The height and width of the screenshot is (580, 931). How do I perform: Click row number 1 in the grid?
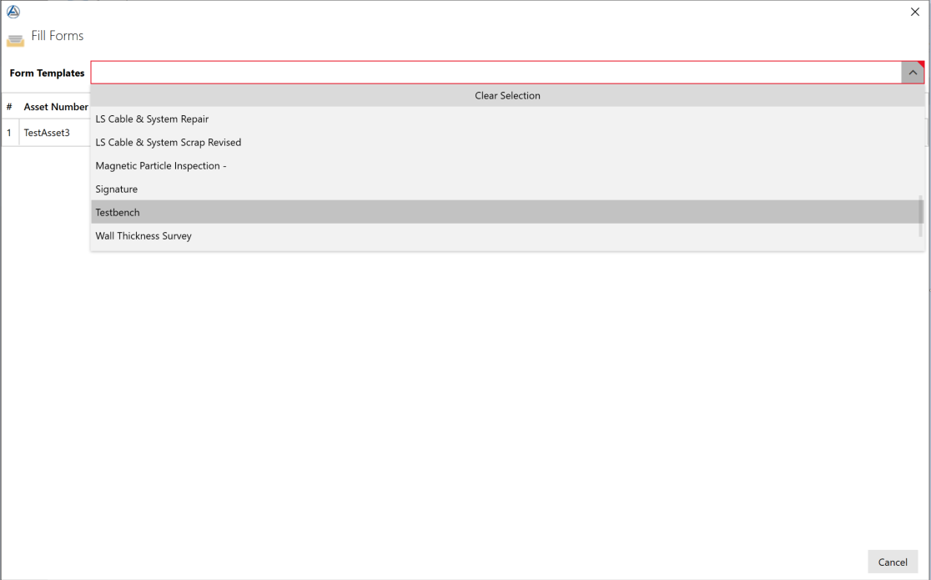[x=9, y=133]
